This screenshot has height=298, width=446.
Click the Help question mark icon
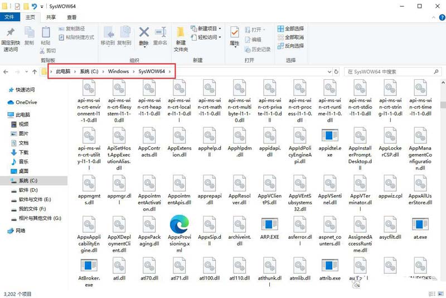(x=442, y=17)
